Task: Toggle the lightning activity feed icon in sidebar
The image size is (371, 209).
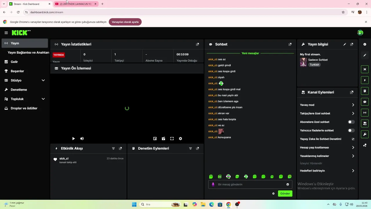Action: pos(365,80)
